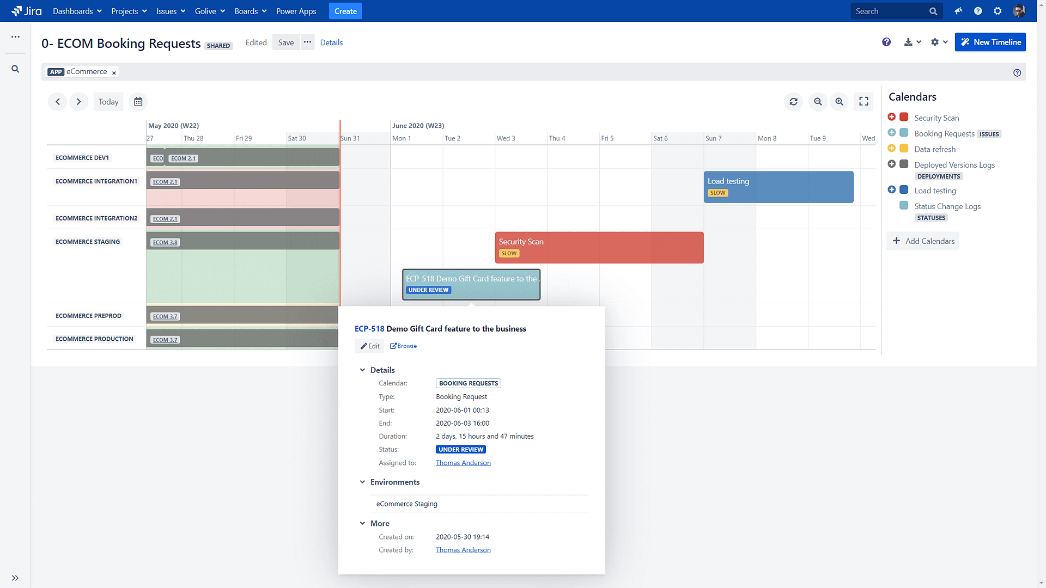Toggle the Load testing calendar swatch
The image size is (1046, 588).
903,190
